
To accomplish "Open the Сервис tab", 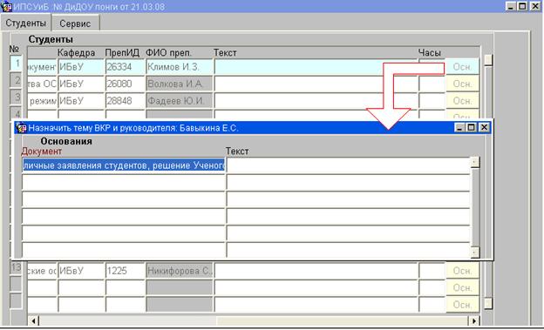I will [x=75, y=24].
